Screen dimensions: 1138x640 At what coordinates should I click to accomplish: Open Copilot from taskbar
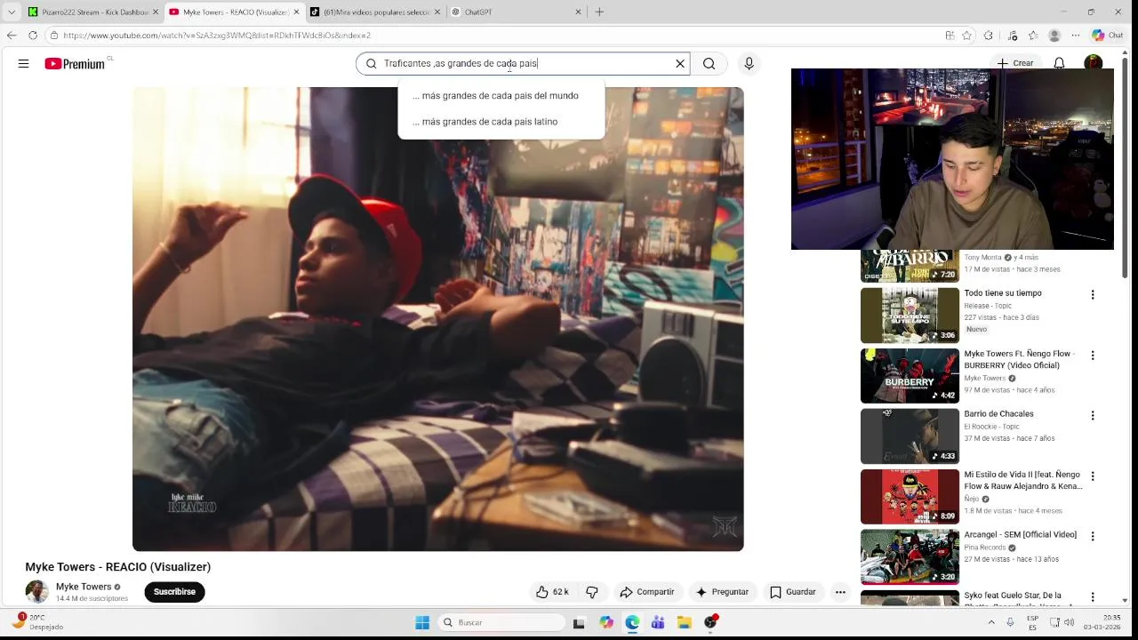[606, 622]
